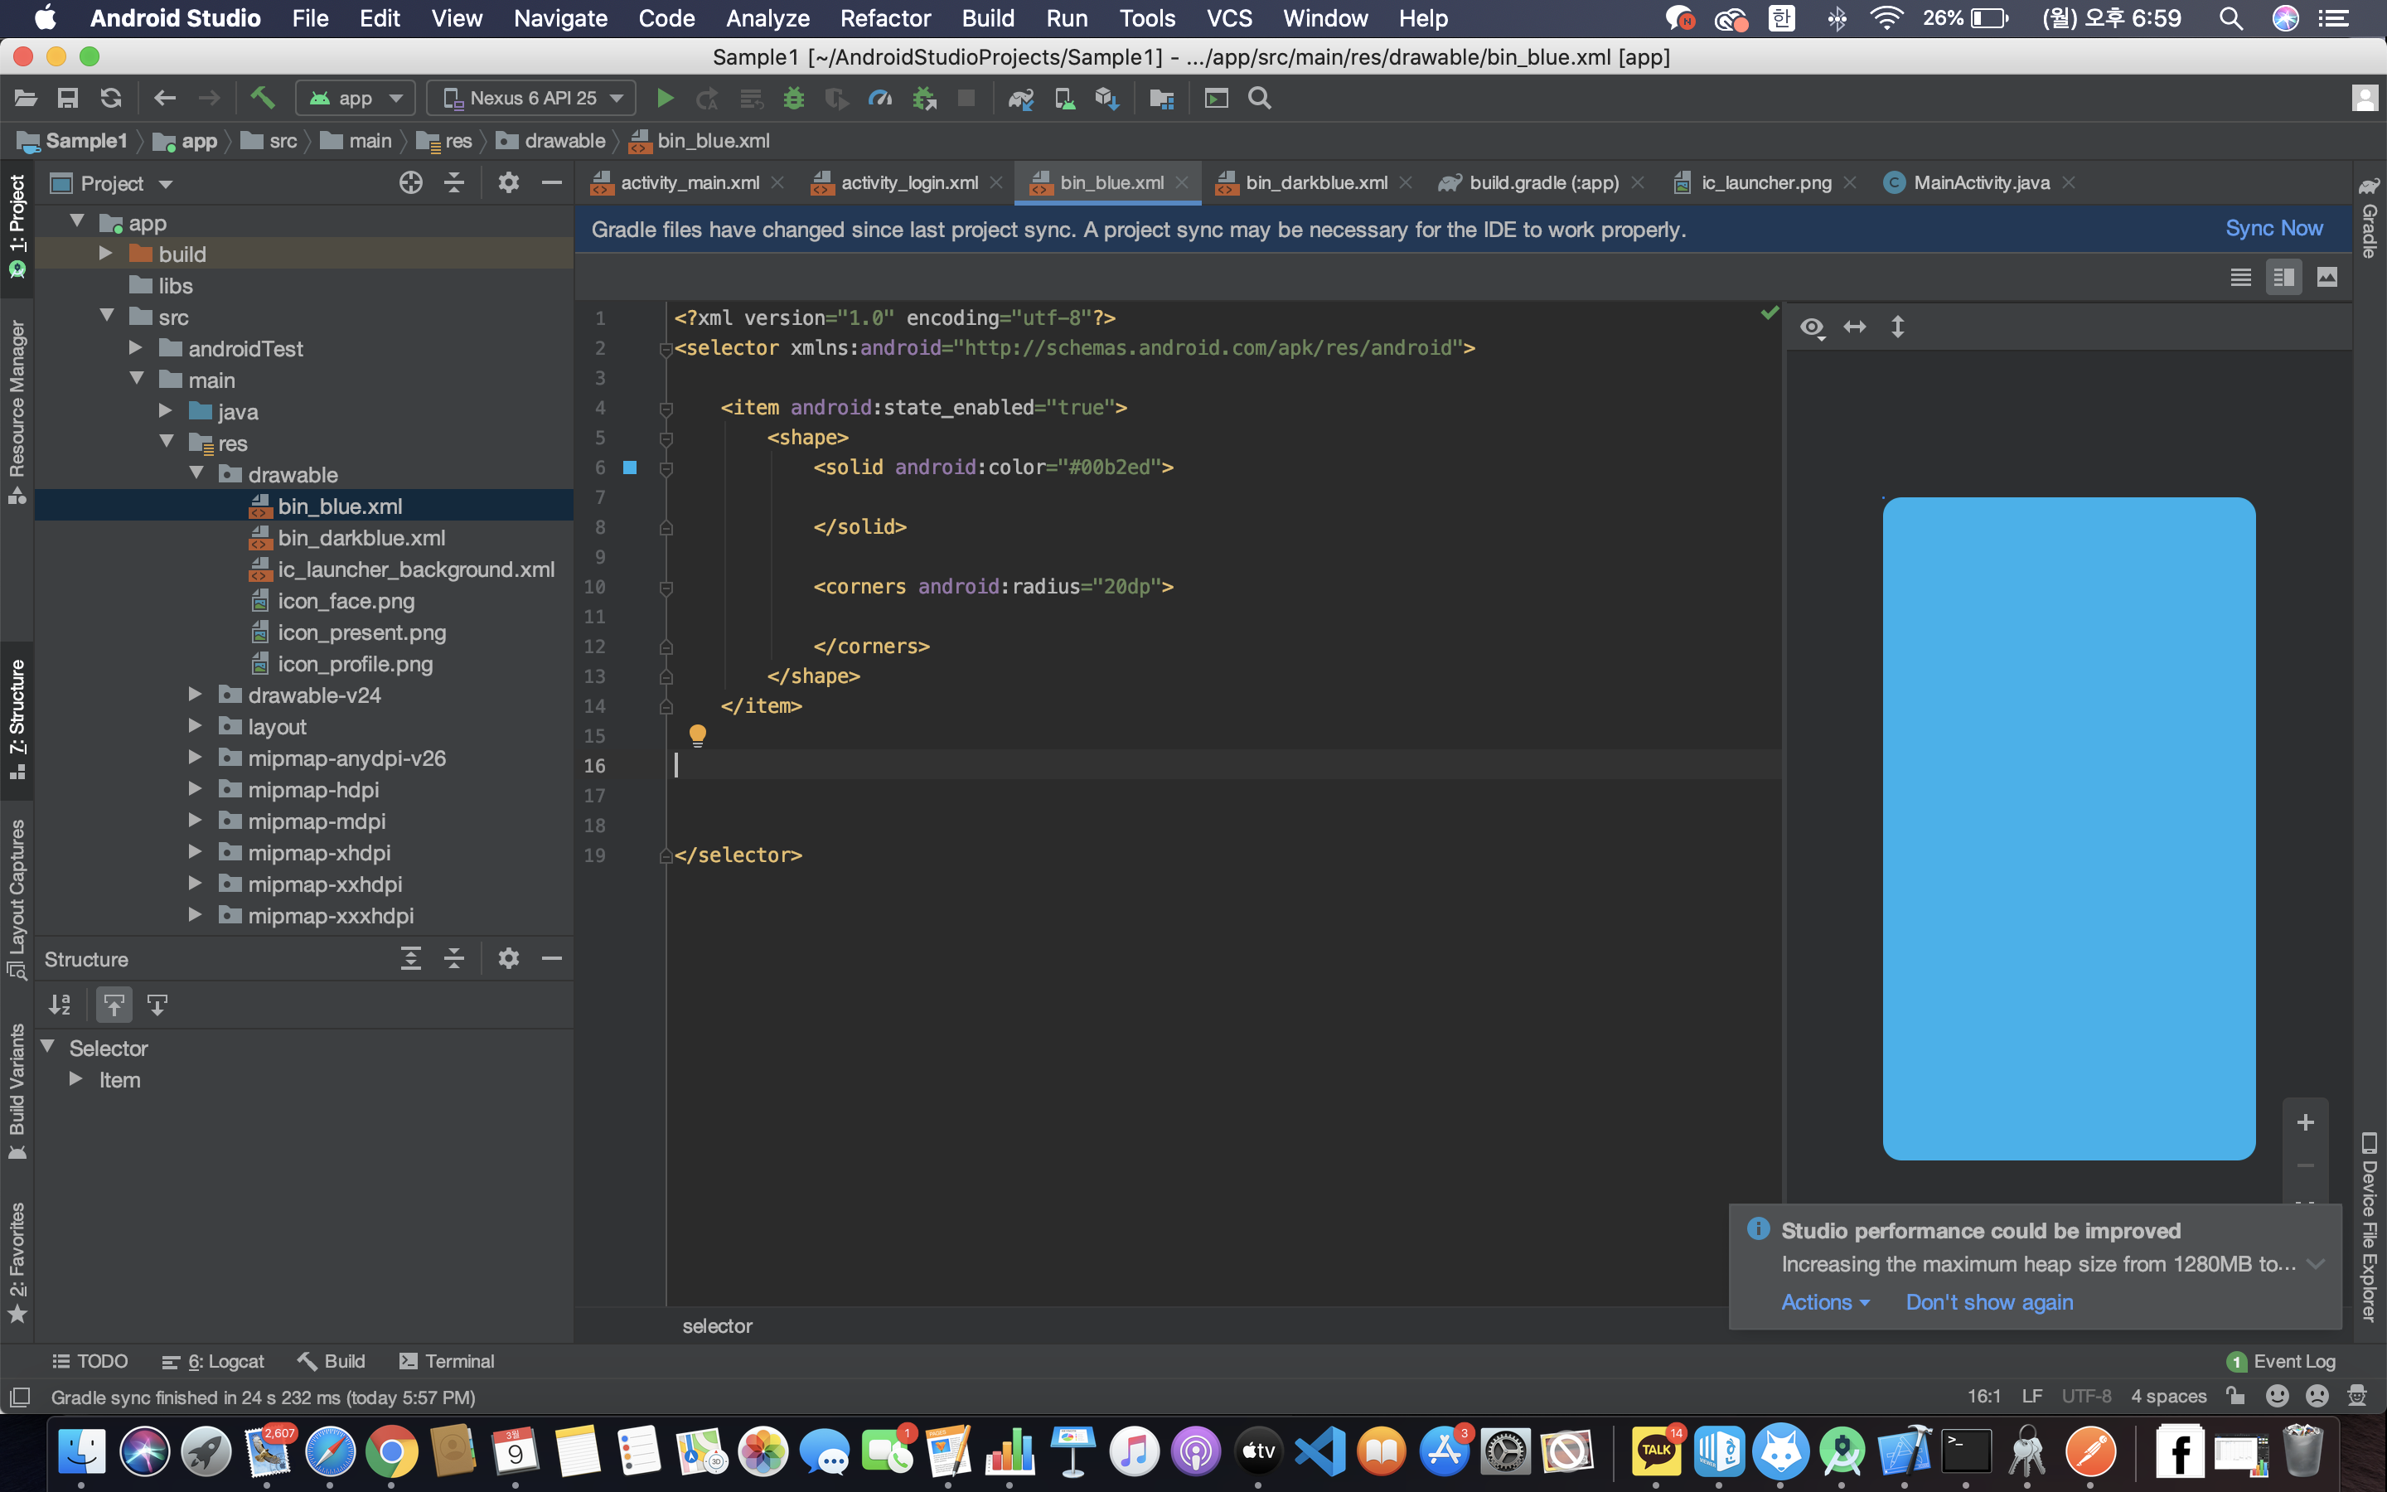
Task: Click the green Run app button
Action: (x=665, y=98)
